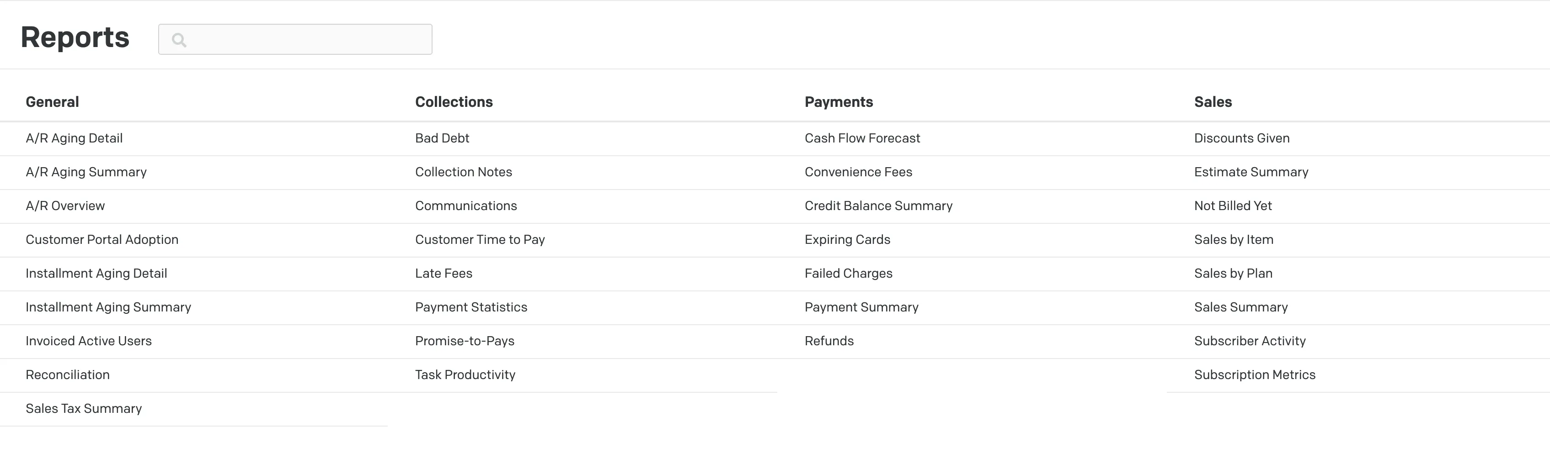Open Collection Notes report

463,172
